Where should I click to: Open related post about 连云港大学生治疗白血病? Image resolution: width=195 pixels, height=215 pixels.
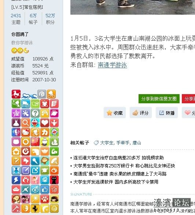pos(118,158)
